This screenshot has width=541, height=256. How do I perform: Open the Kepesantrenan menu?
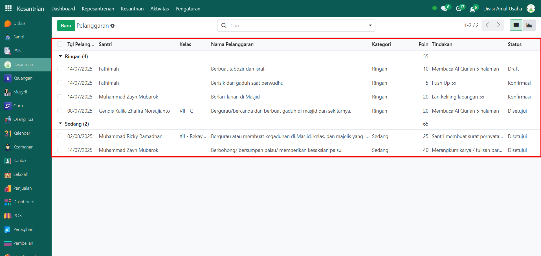tap(98, 8)
